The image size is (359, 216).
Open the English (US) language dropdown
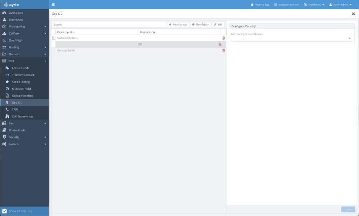tap(314, 5)
